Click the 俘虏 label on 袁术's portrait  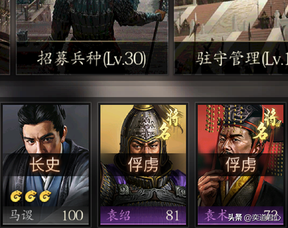click(x=241, y=165)
